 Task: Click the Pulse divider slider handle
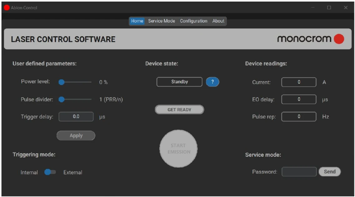pyautogui.click(x=61, y=99)
